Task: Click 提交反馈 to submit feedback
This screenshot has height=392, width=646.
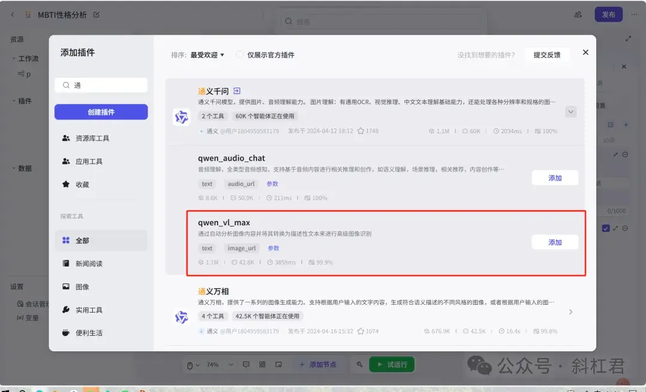Action: pyautogui.click(x=547, y=55)
